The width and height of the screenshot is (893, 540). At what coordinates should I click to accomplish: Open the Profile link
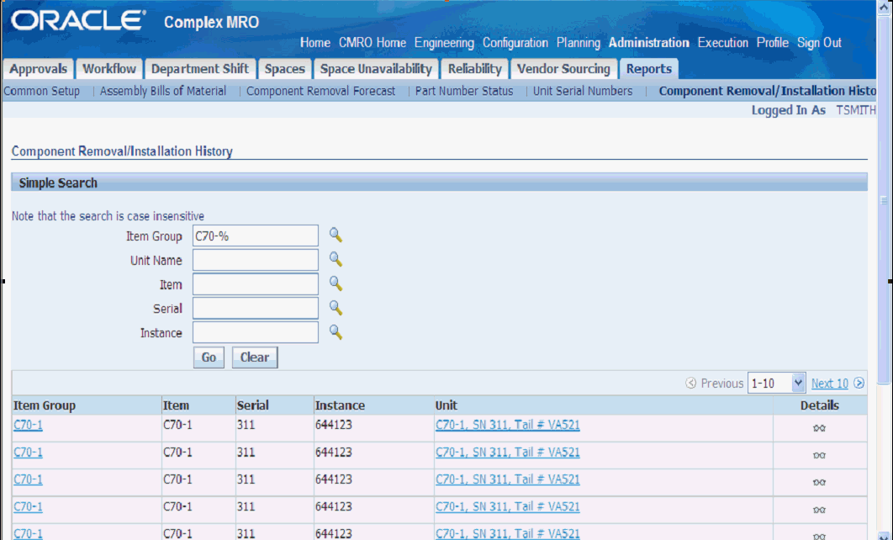(x=772, y=43)
